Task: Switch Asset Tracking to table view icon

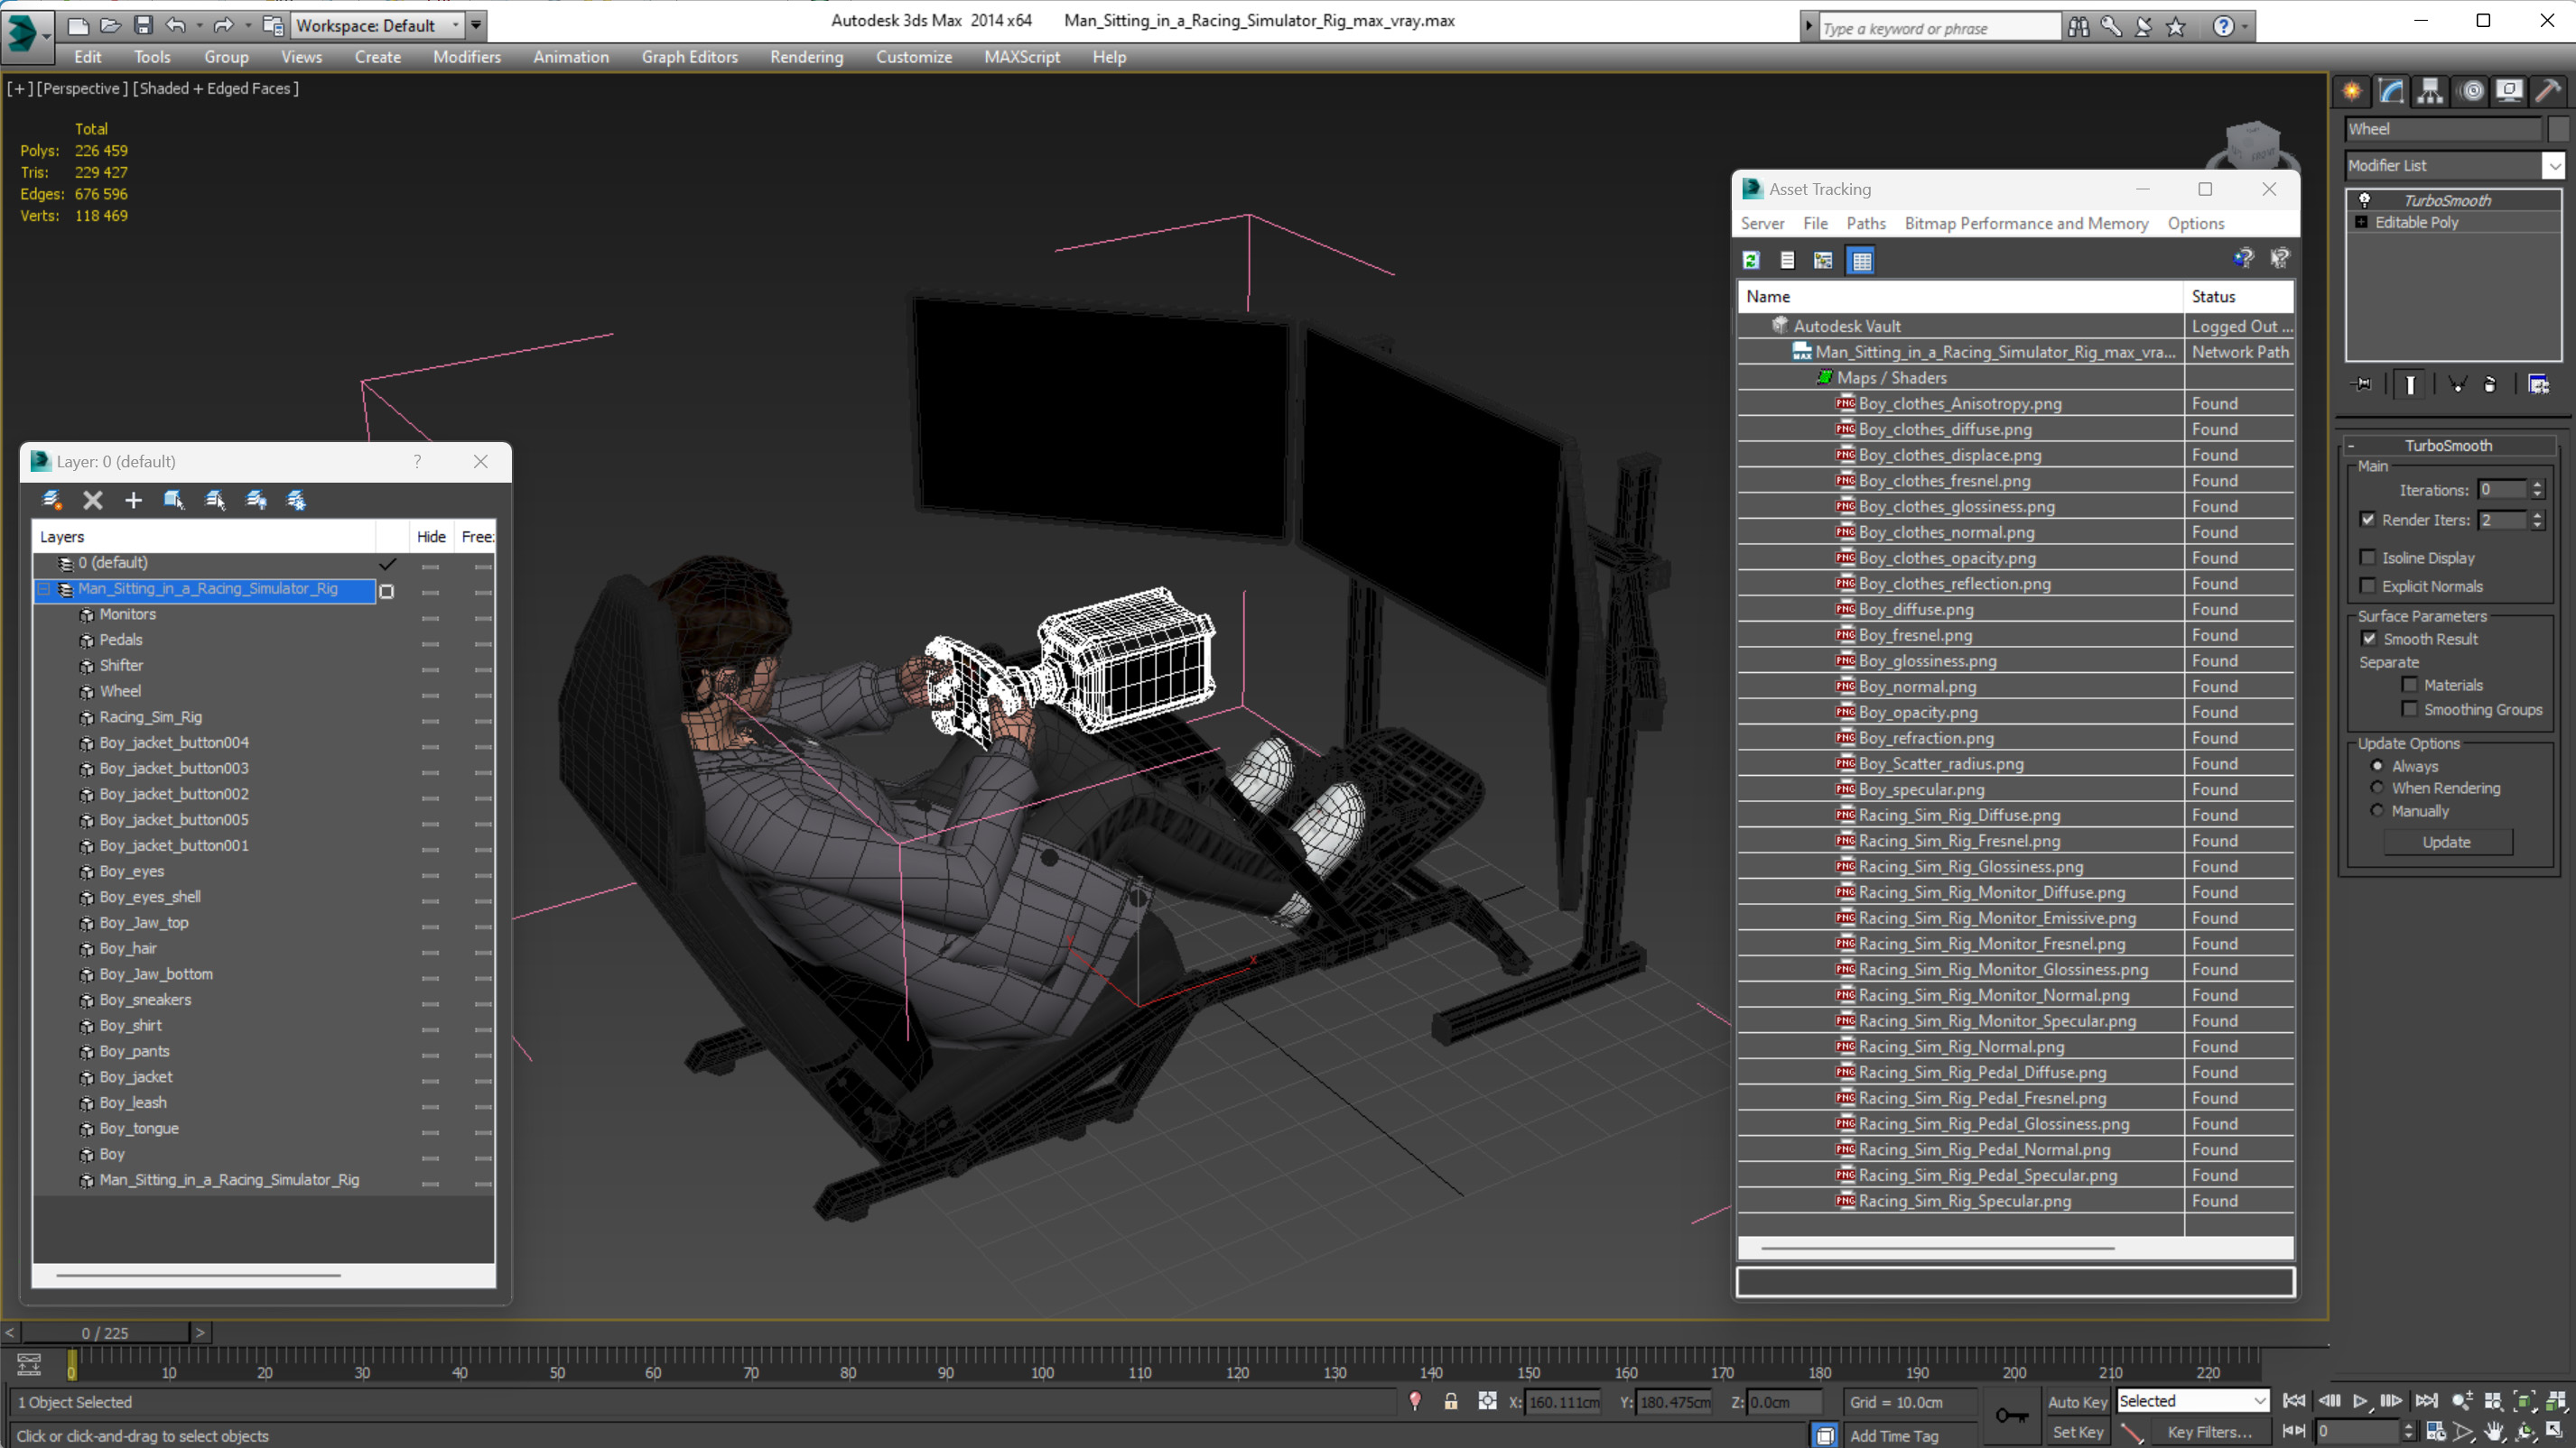Action: point(1861,260)
